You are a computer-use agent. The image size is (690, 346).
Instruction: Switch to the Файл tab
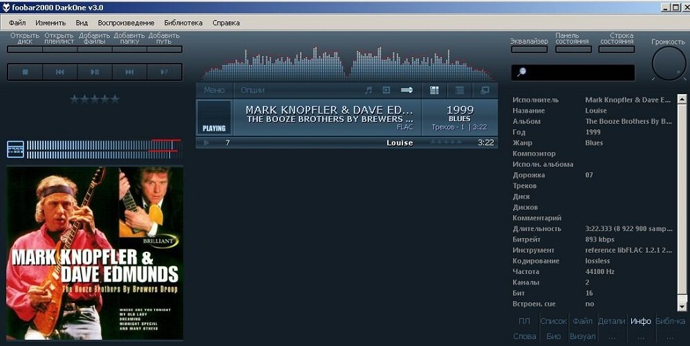coord(582,321)
